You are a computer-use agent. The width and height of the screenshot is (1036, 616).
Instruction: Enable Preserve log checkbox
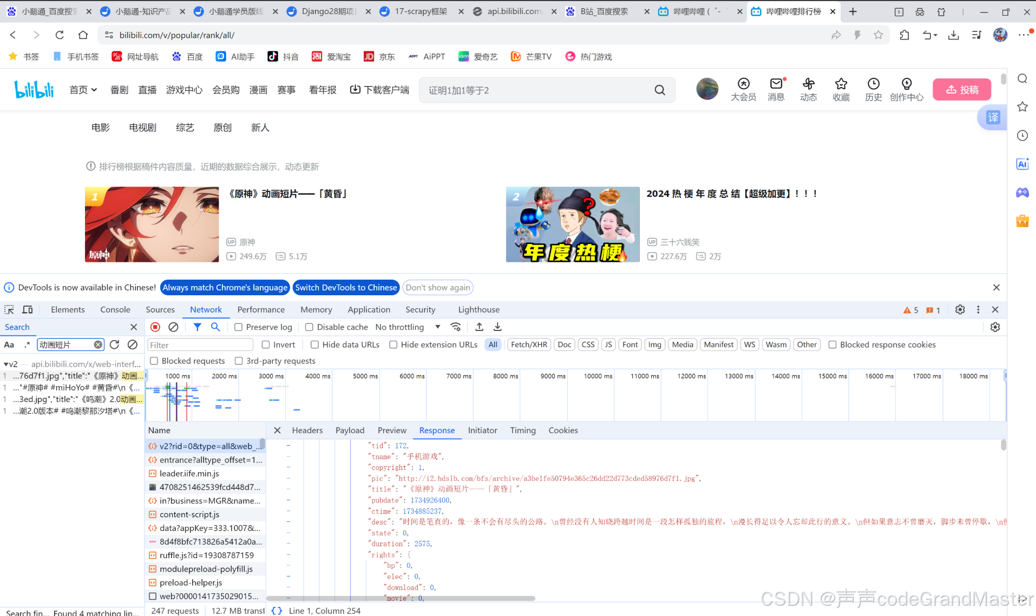tap(238, 327)
